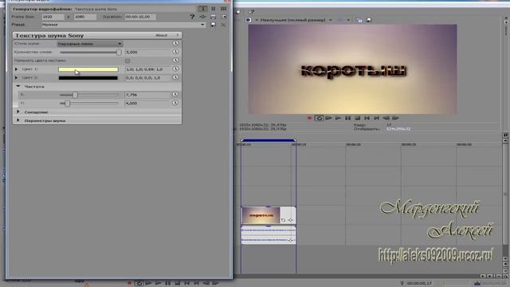Click overlays icon in preview toolbar

340,20
